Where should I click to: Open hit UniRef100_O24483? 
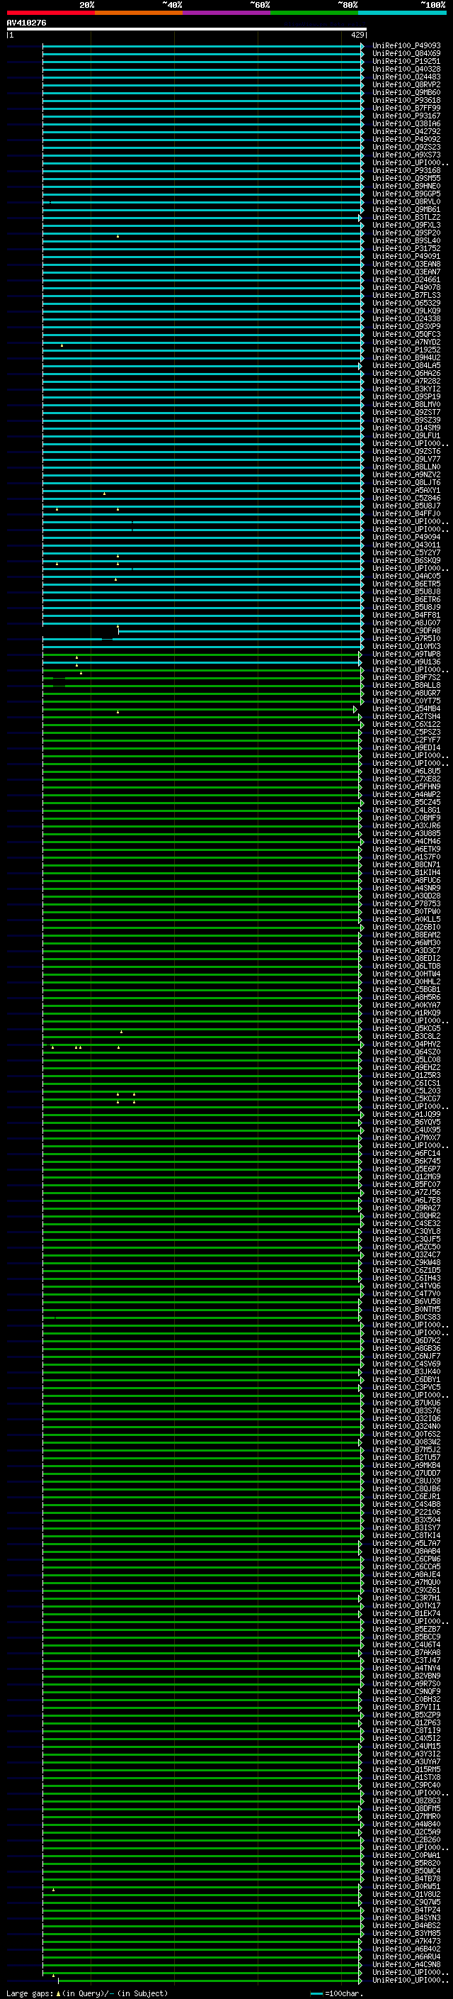click(406, 77)
